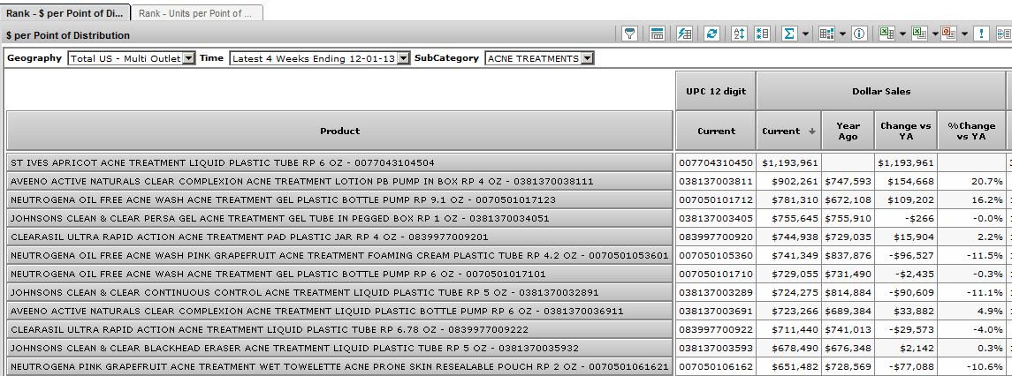Click the refresh report icon
Viewport: 1012px width, 376px height.
[711, 34]
